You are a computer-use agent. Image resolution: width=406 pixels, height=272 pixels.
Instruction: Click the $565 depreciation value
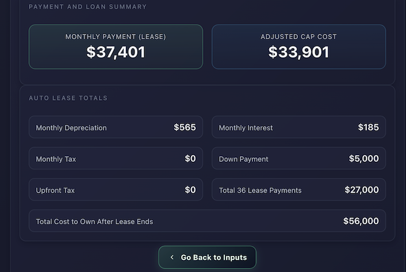pyautogui.click(x=185, y=127)
